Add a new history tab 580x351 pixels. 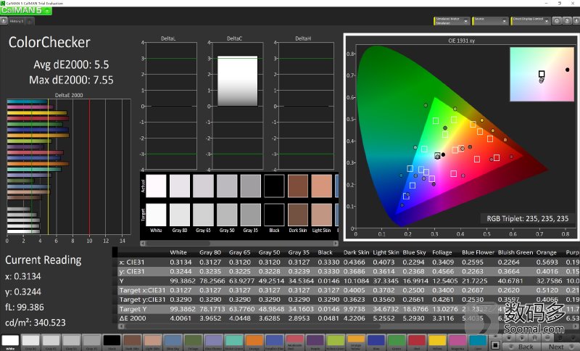pyautogui.click(x=28, y=22)
